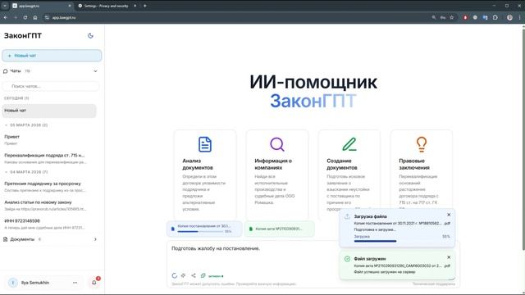The width and height of the screenshot is (525, 295).
Task: Click the green checkmark in Файл загружен notification
Action: 347,259
